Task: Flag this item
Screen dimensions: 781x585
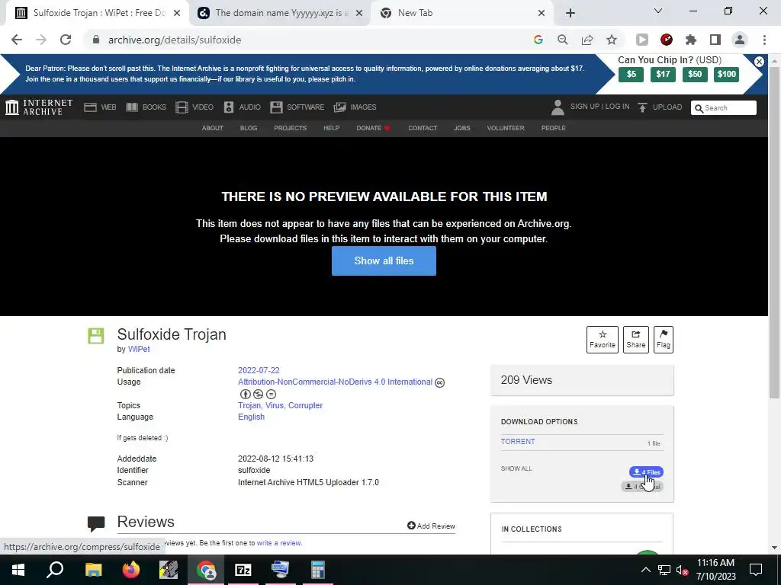Action: tap(663, 340)
